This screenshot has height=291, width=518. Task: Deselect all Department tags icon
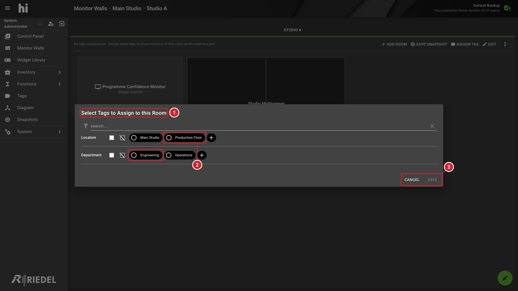coord(122,155)
